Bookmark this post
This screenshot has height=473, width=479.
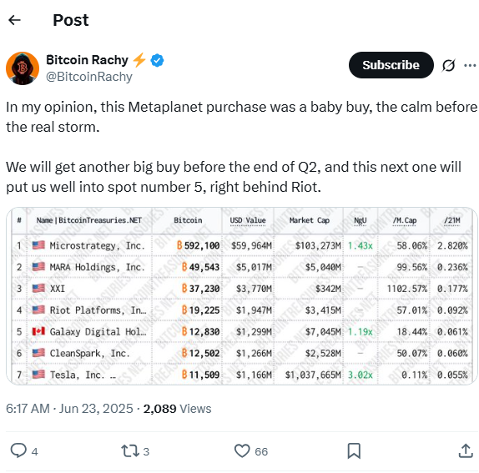click(354, 450)
